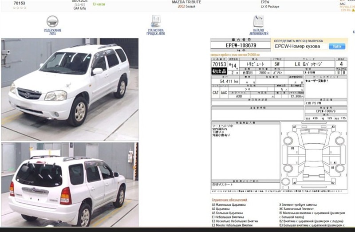
Task: Click ОПРЕДЕЛИТЬ МЕСЯЦ ВЫПУСКА label
Action: point(298,41)
